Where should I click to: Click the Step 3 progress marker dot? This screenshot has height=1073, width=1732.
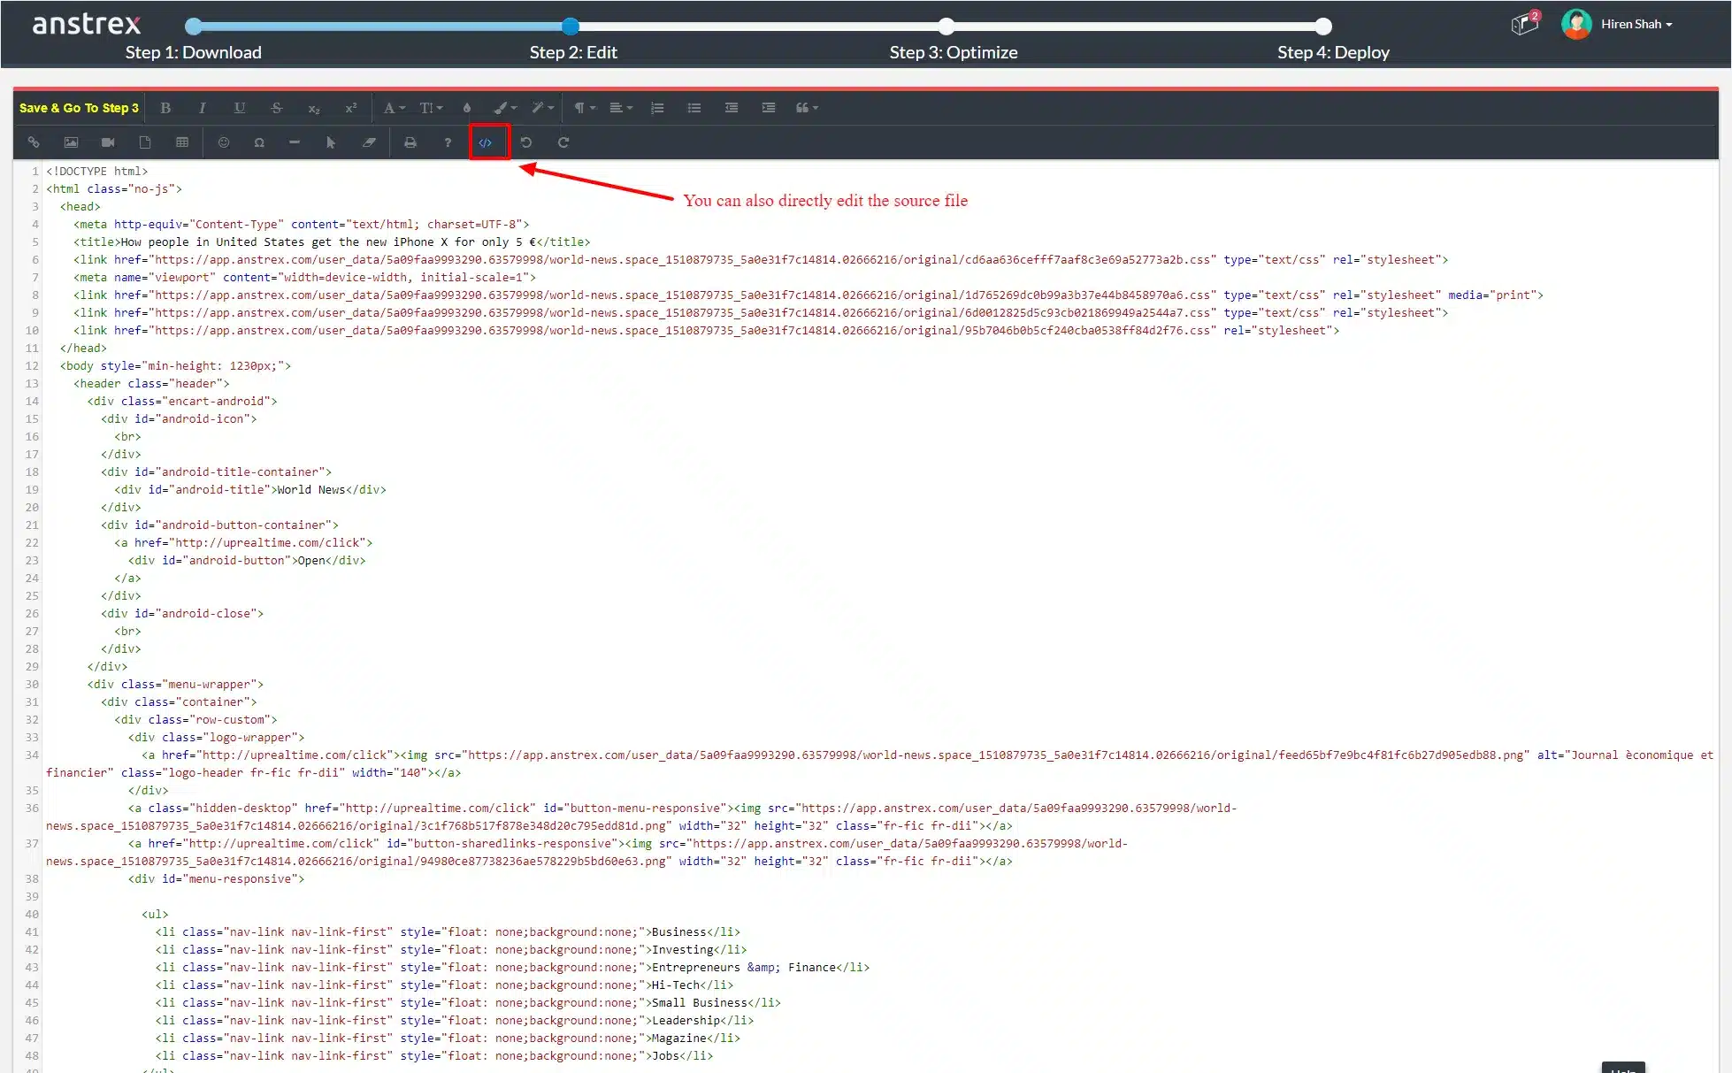946,27
